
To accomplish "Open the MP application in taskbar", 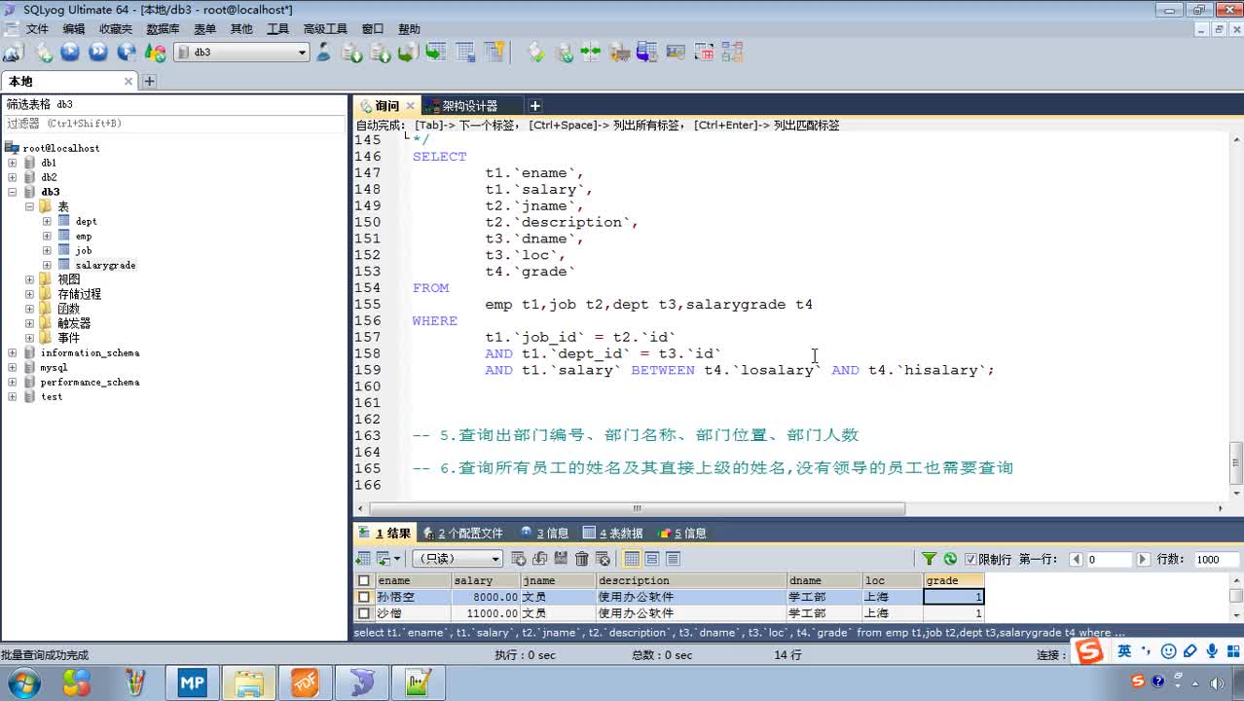I will point(193,683).
